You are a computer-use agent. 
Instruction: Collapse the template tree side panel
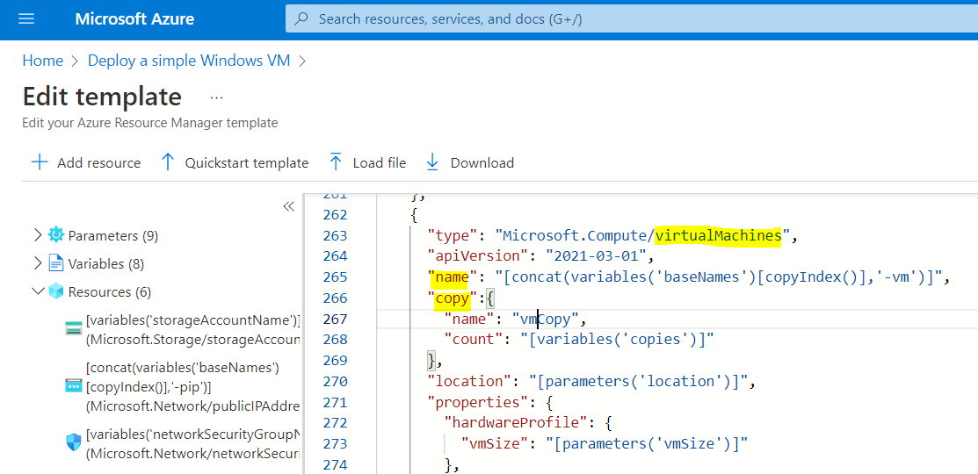tap(288, 207)
